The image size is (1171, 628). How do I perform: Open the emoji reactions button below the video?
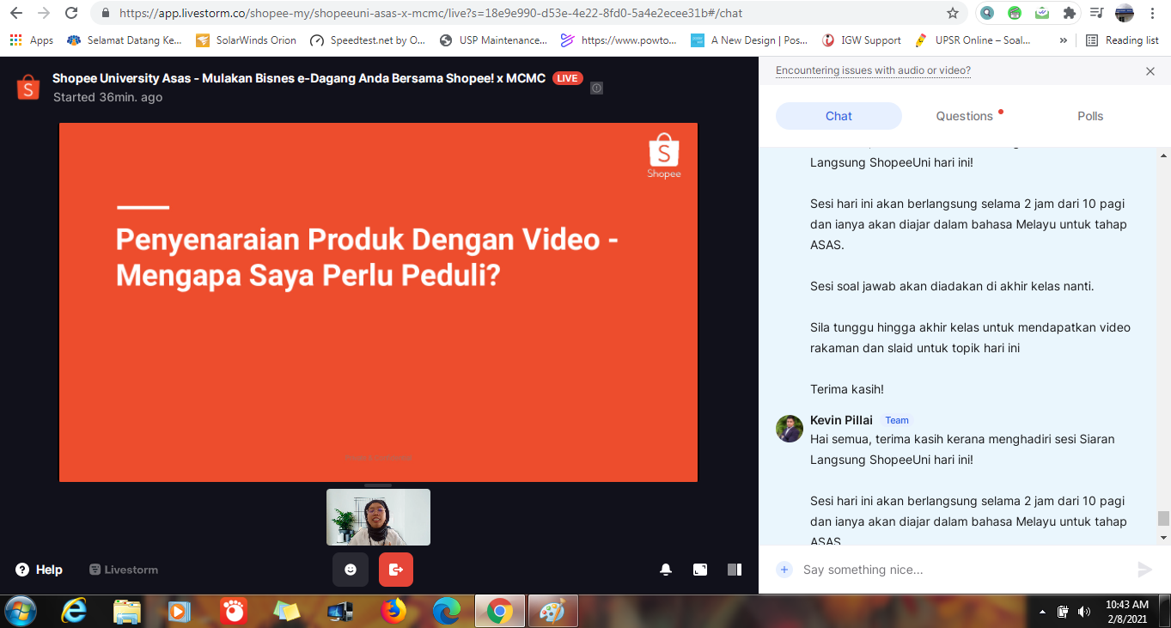tap(351, 570)
